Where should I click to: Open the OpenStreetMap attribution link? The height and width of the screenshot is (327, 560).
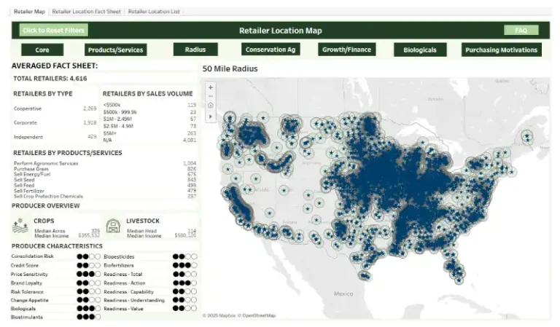(x=257, y=315)
